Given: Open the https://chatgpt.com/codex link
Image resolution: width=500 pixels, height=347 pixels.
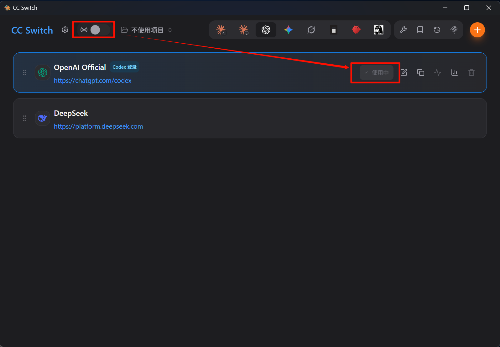Looking at the screenshot, I should click(93, 81).
